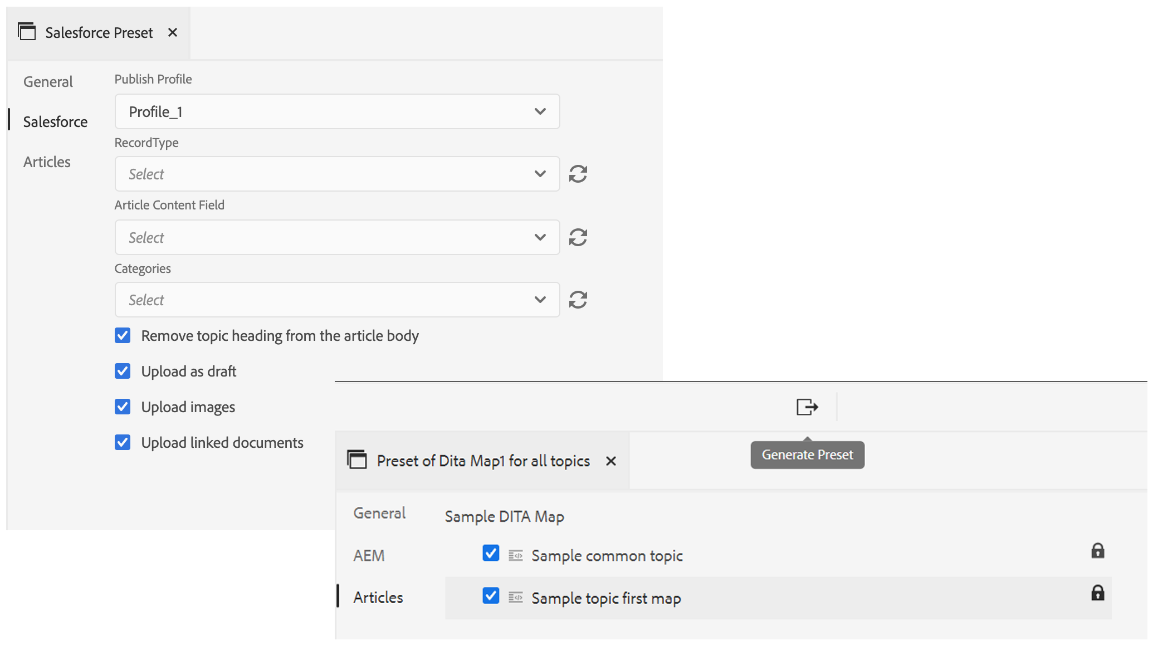Click the lock icon for Sample common topic
This screenshot has height=655, width=1158.
coord(1098,552)
